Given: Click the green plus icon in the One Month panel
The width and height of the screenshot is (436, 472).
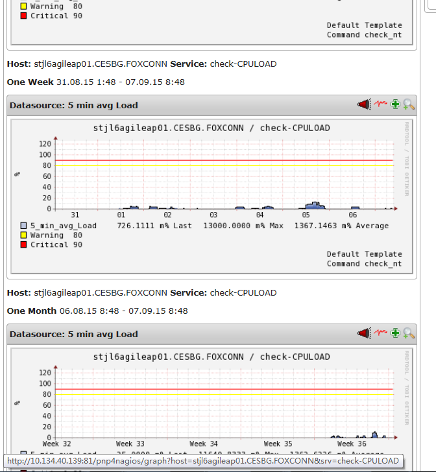Looking at the screenshot, I should point(395,333).
